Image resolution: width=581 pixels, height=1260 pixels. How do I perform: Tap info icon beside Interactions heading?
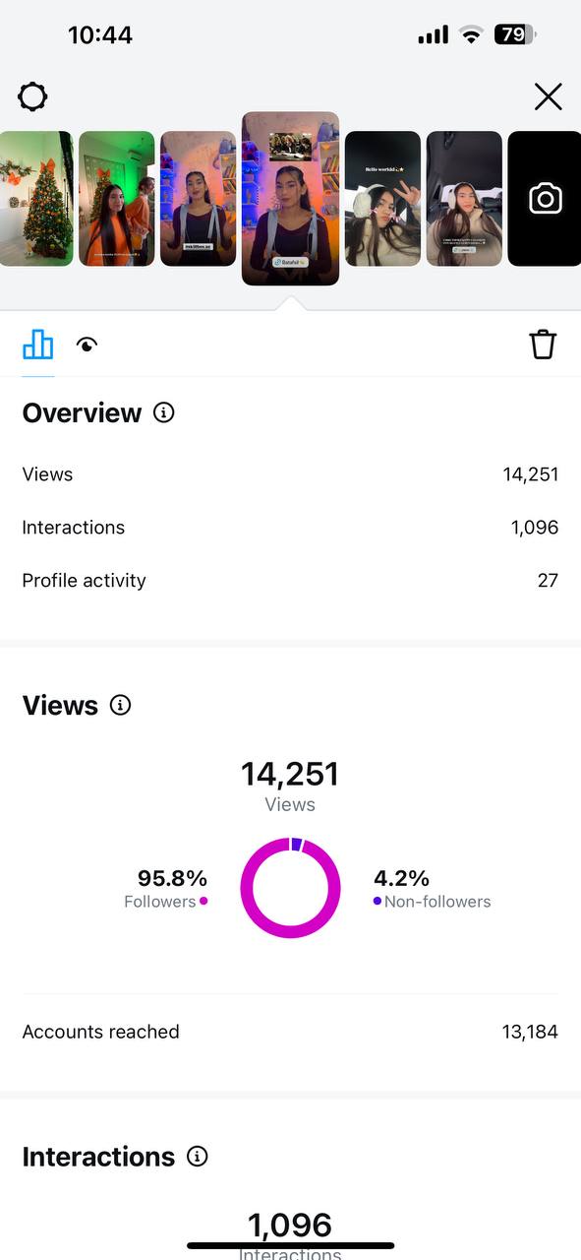point(198,1156)
